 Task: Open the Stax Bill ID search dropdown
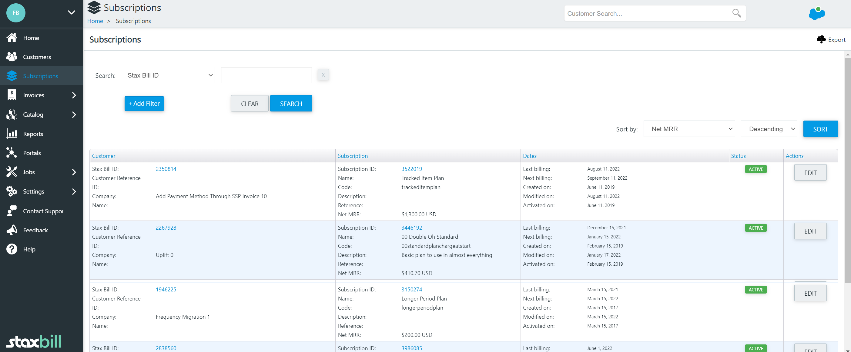[169, 75]
